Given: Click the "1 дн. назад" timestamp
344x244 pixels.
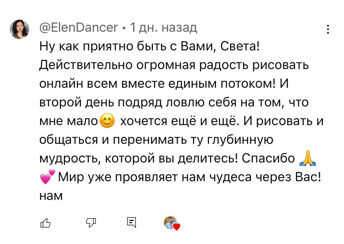Looking at the screenshot, I should tap(163, 28).
